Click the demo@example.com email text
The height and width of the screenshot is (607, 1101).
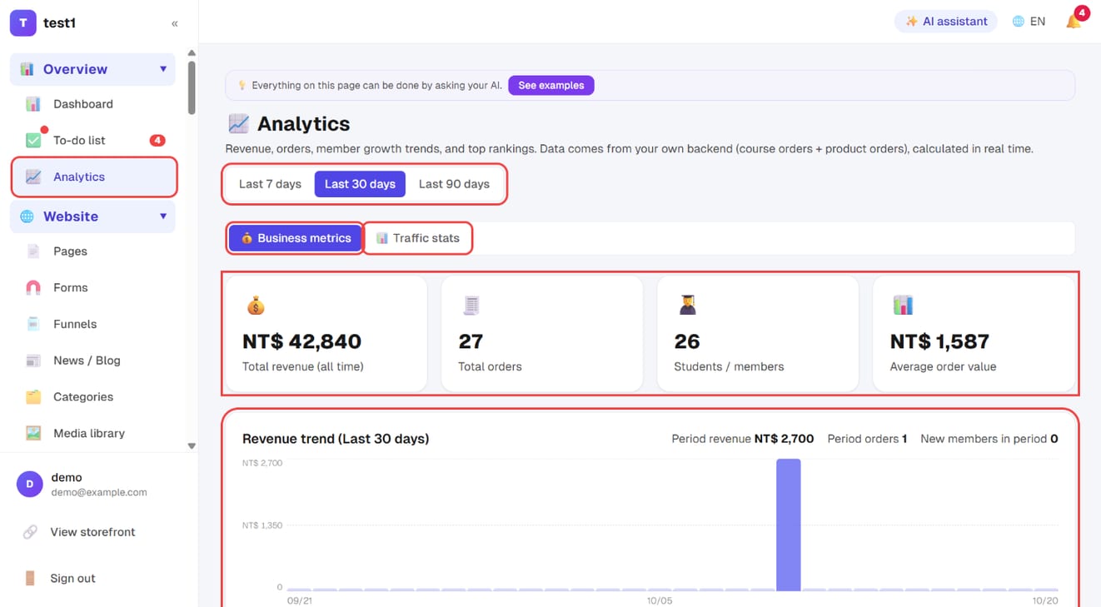point(99,492)
